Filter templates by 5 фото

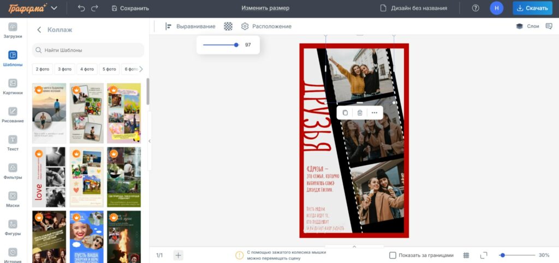(x=109, y=69)
